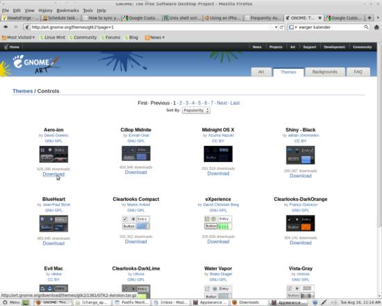Open the Midnight OS X preview thumbnail

coord(218,154)
